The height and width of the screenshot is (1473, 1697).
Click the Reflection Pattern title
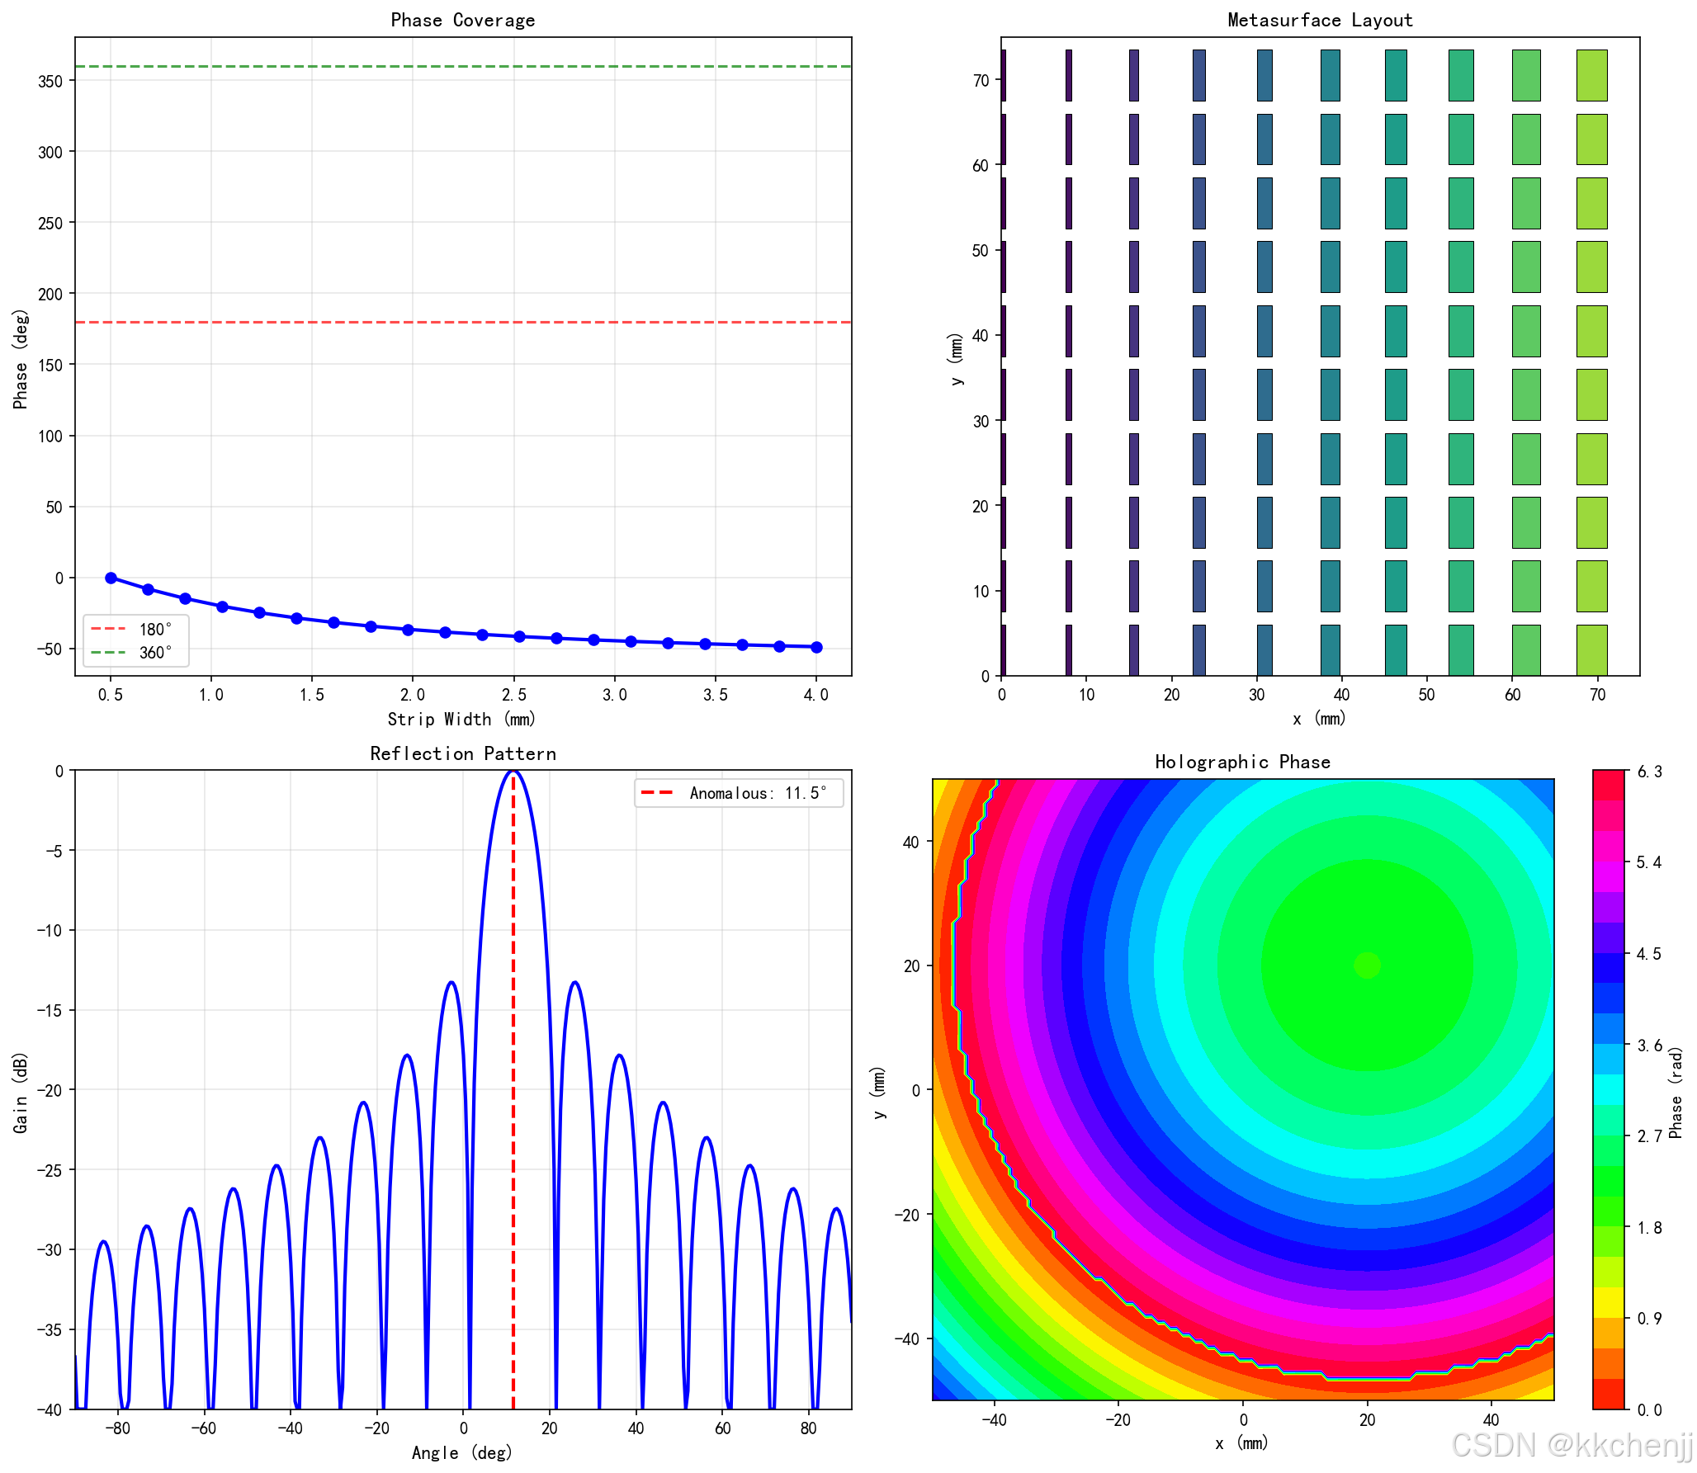tap(462, 753)
